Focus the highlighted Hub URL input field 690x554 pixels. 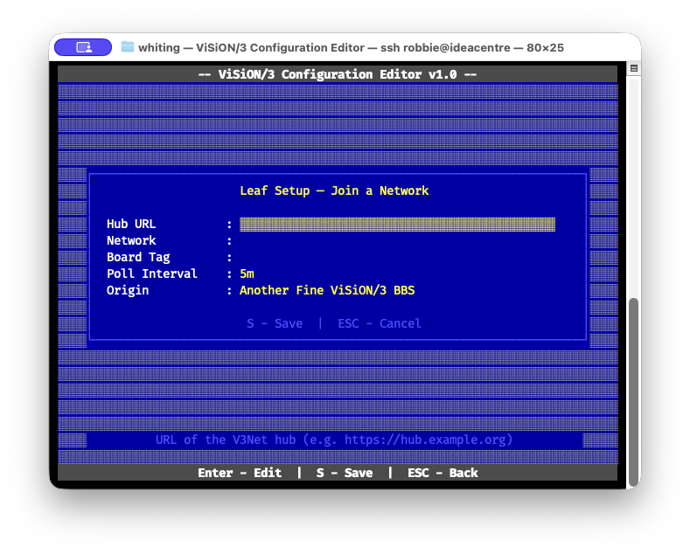[x=397, y=225]
